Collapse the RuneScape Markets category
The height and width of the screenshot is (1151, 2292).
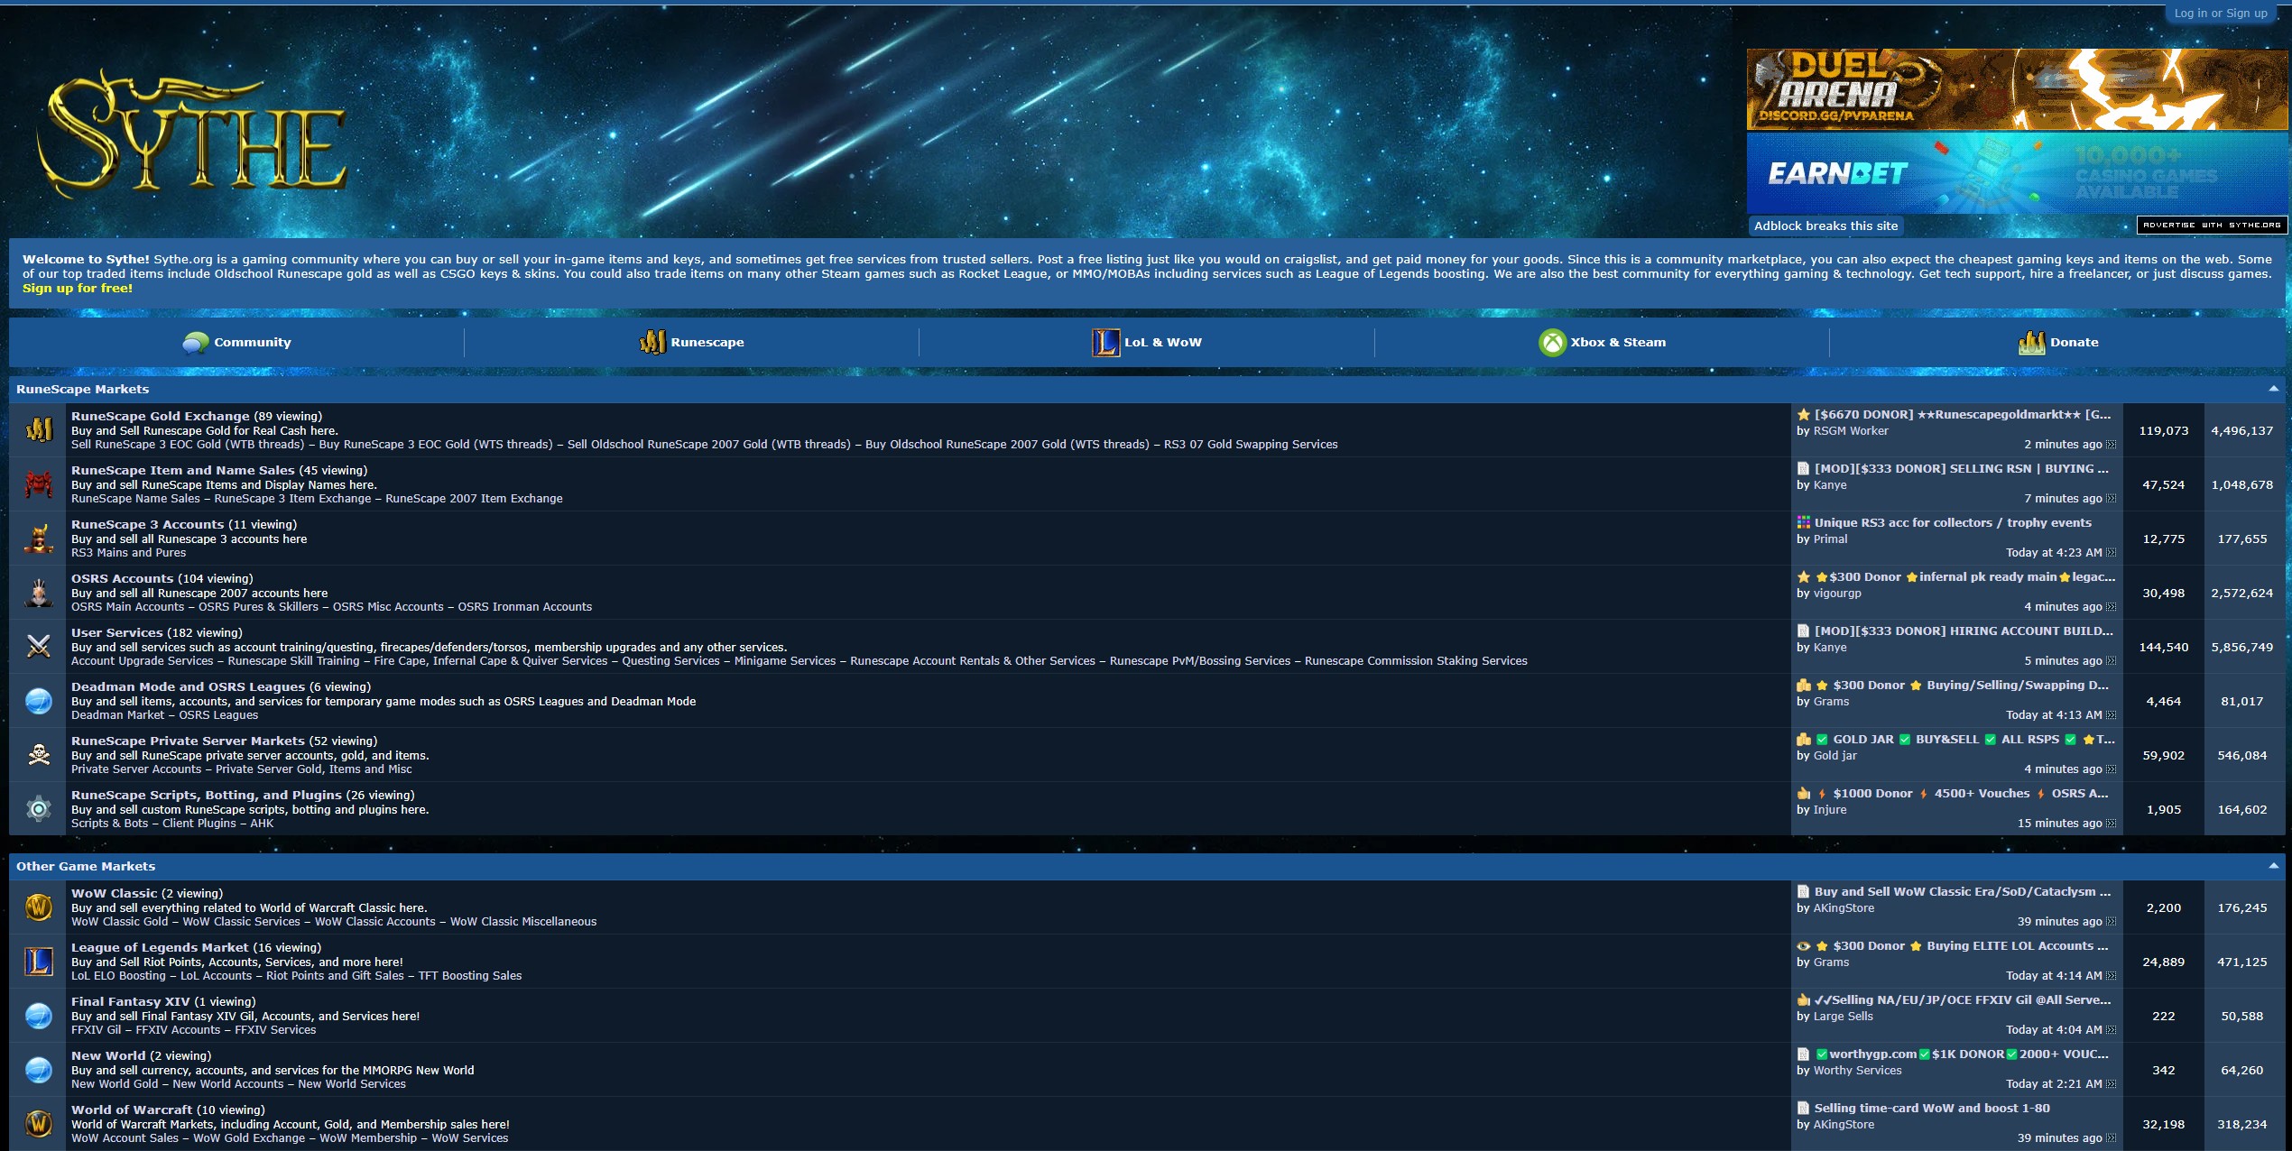[2273, 389]
